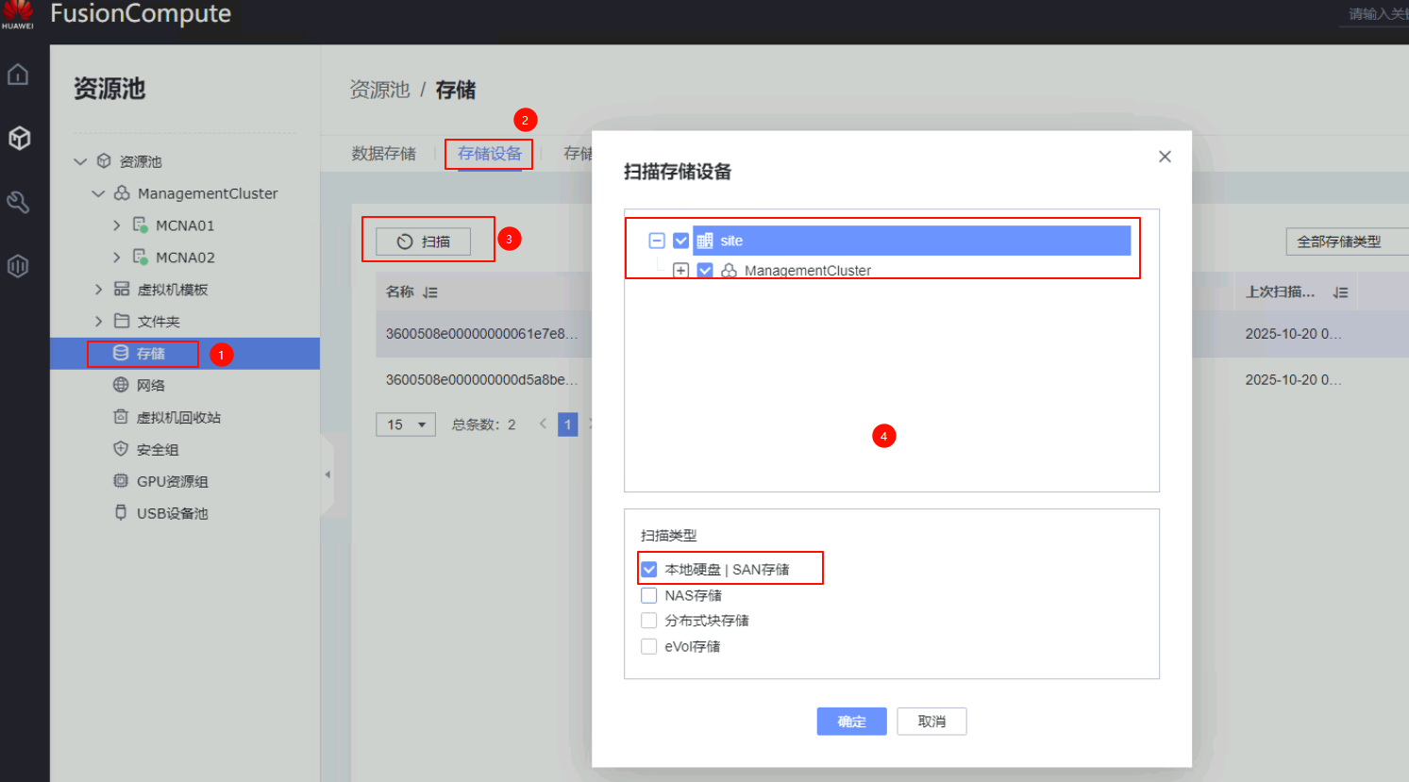This screenshot has height=782, width=1409.
Task: Collapse the site tree node
Action: click(x=657, y=241)
